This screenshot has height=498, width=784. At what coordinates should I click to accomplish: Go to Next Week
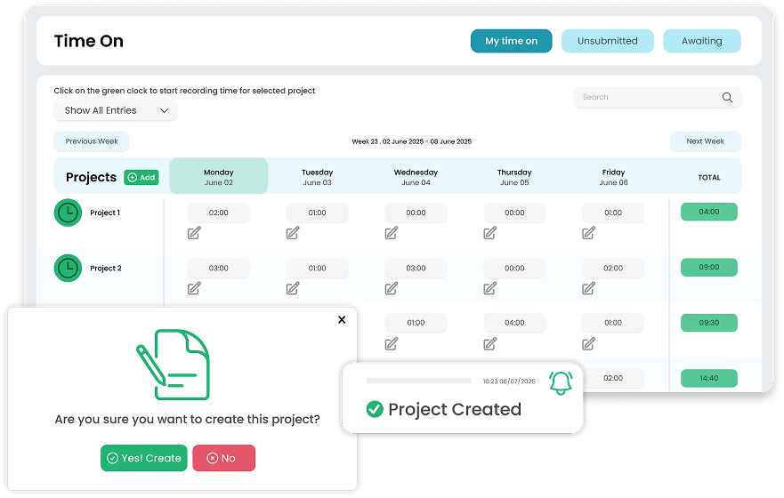pos(705,141)
